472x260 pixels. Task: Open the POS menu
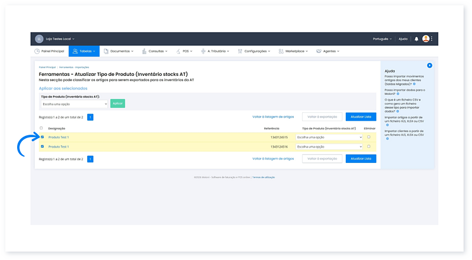coord(184,51)
